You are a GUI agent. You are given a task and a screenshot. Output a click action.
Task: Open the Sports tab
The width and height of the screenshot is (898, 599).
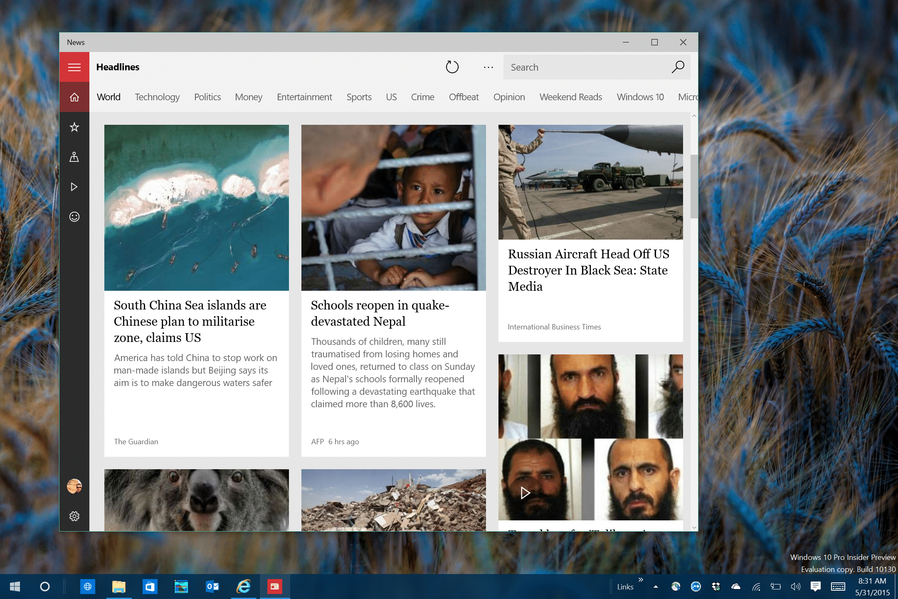(359, 97)
